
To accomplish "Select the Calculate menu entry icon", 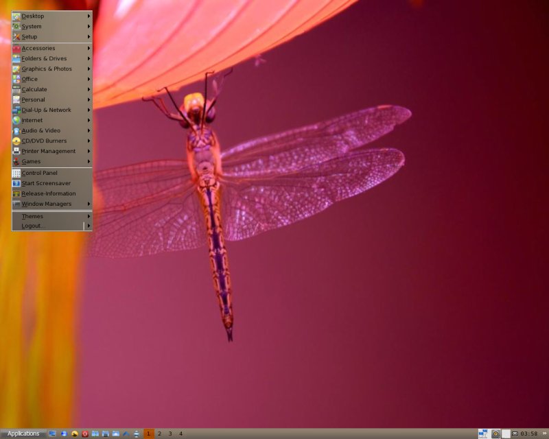I will coord(16,89).
